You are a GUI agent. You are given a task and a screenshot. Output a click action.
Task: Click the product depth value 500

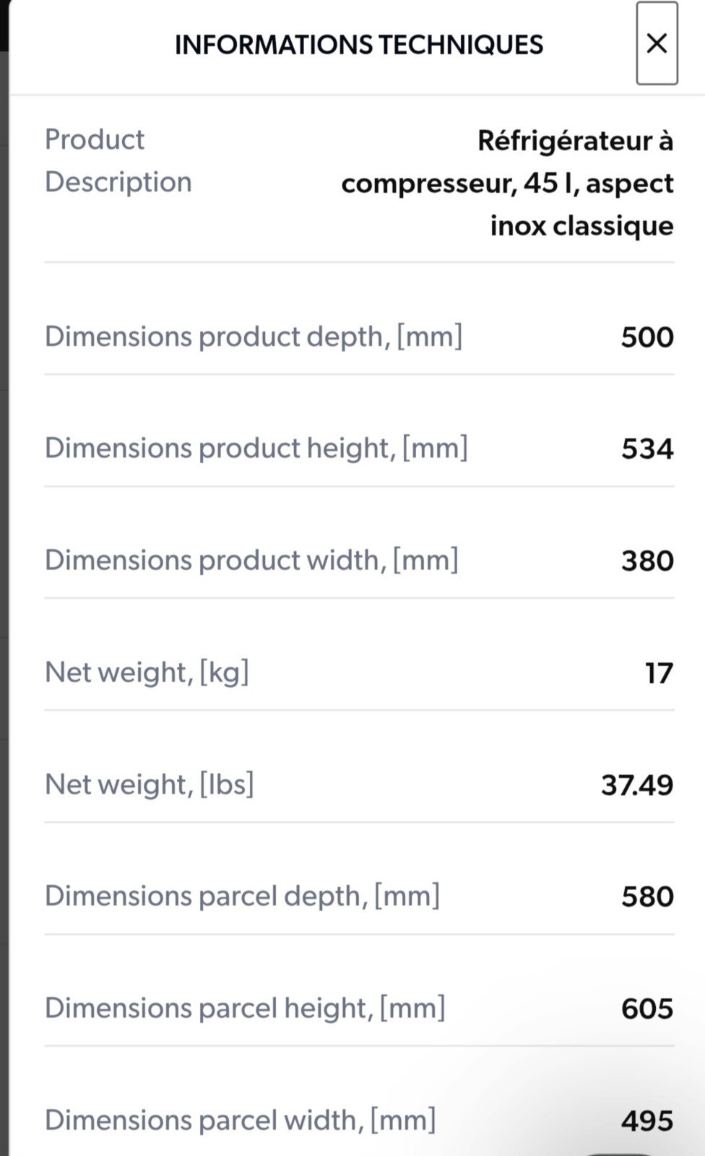tap(647, 337)
